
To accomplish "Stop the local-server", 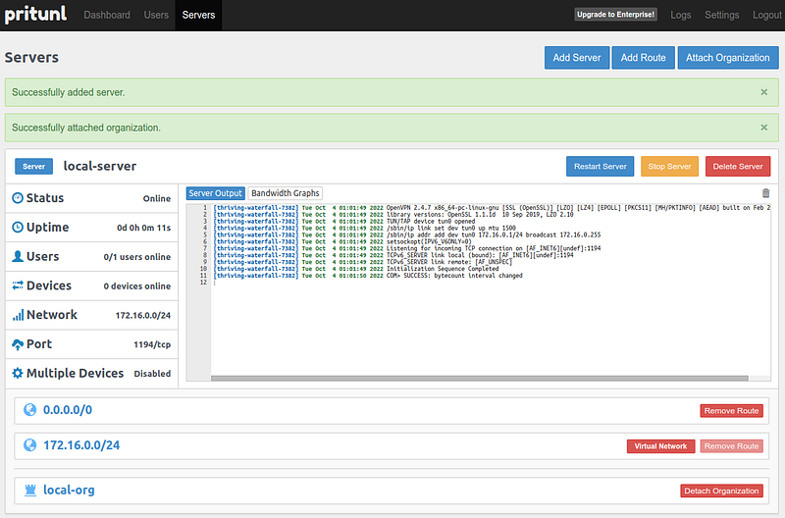I will pos(669,166).
